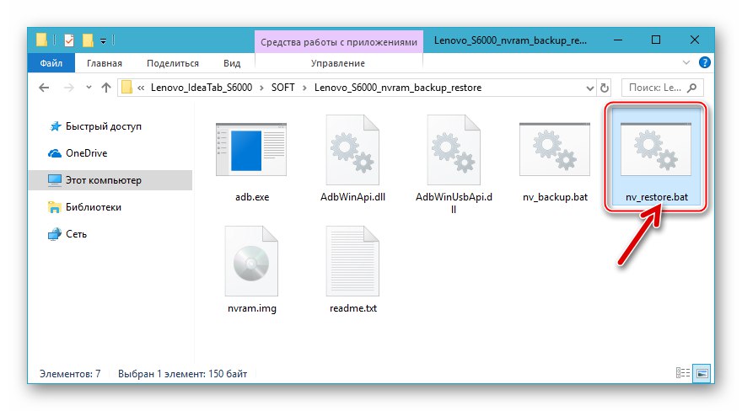The image size is (742, 411).
Task: Click the readme.txt file name label
Action: tap(353, 308)
